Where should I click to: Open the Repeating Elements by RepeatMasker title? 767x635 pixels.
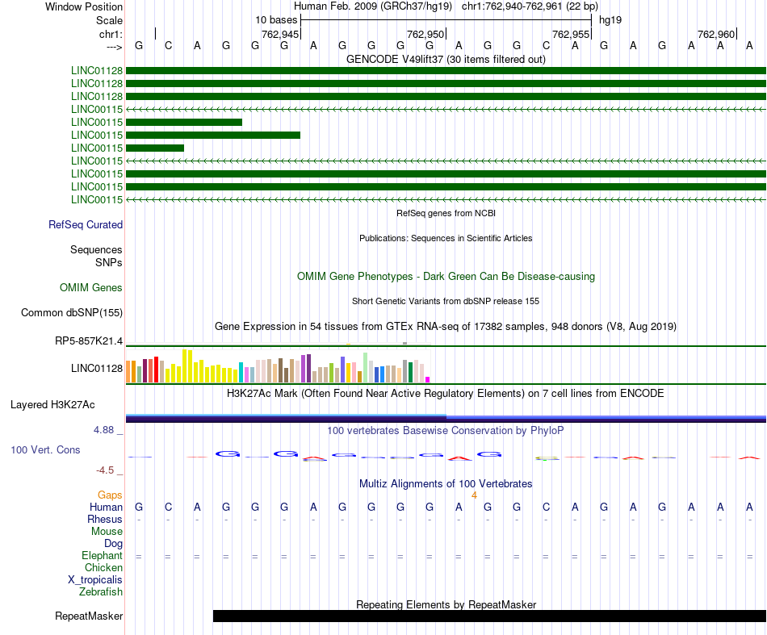coord(446,604)
